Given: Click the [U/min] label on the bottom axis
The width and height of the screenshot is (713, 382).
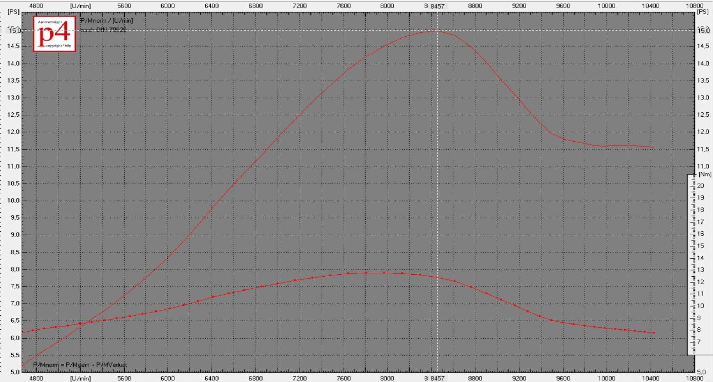Looking at the screenshot, I should tap(80, 378).
